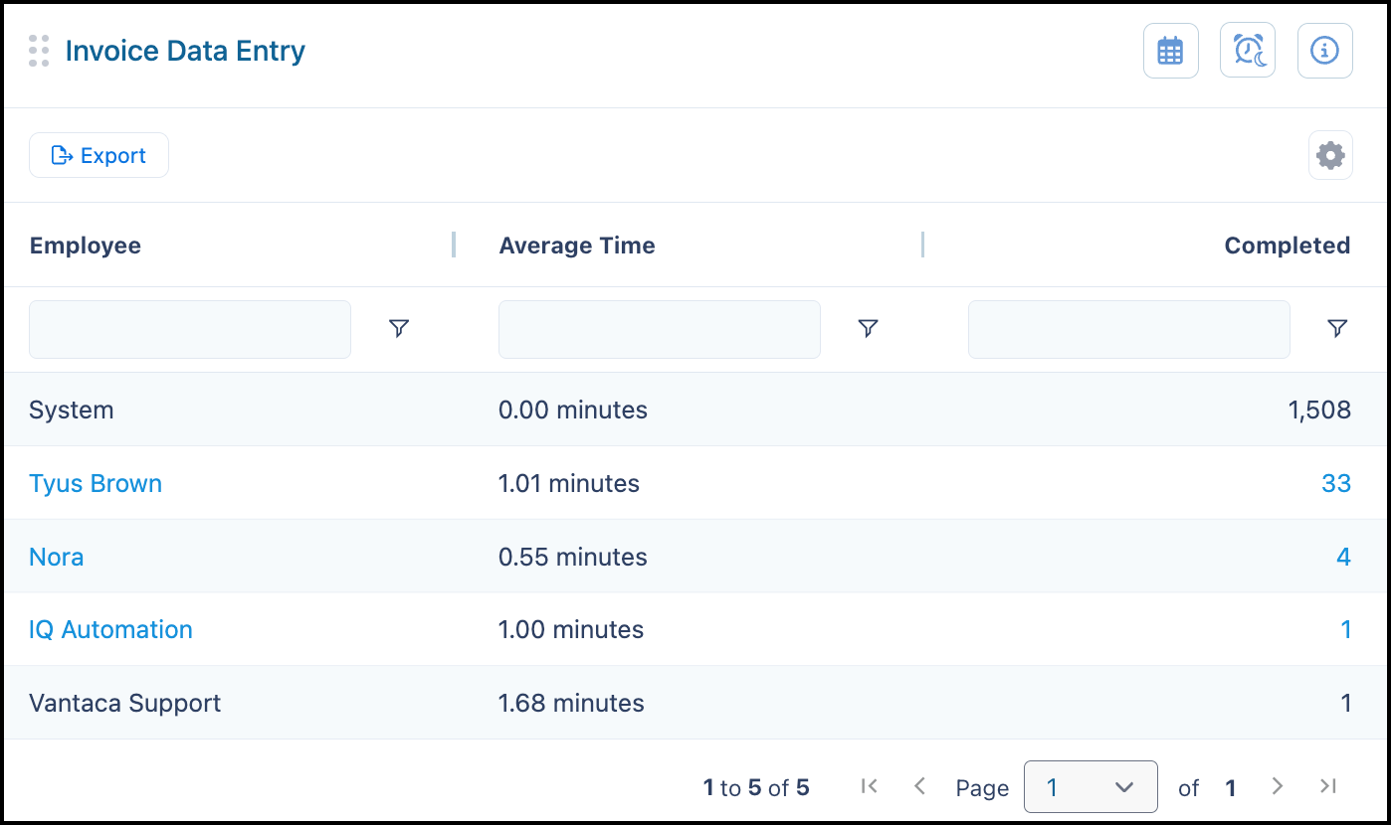
Task: Click the 1.01 minutes cell
Action: click(x=569, y=484)
